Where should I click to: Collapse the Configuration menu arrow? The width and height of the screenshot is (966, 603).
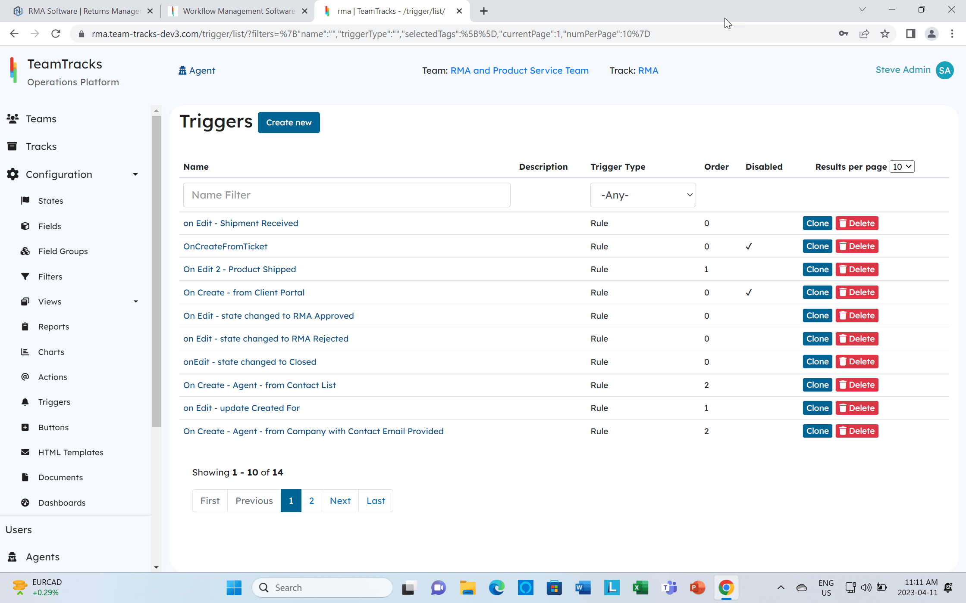click(135, 174)
